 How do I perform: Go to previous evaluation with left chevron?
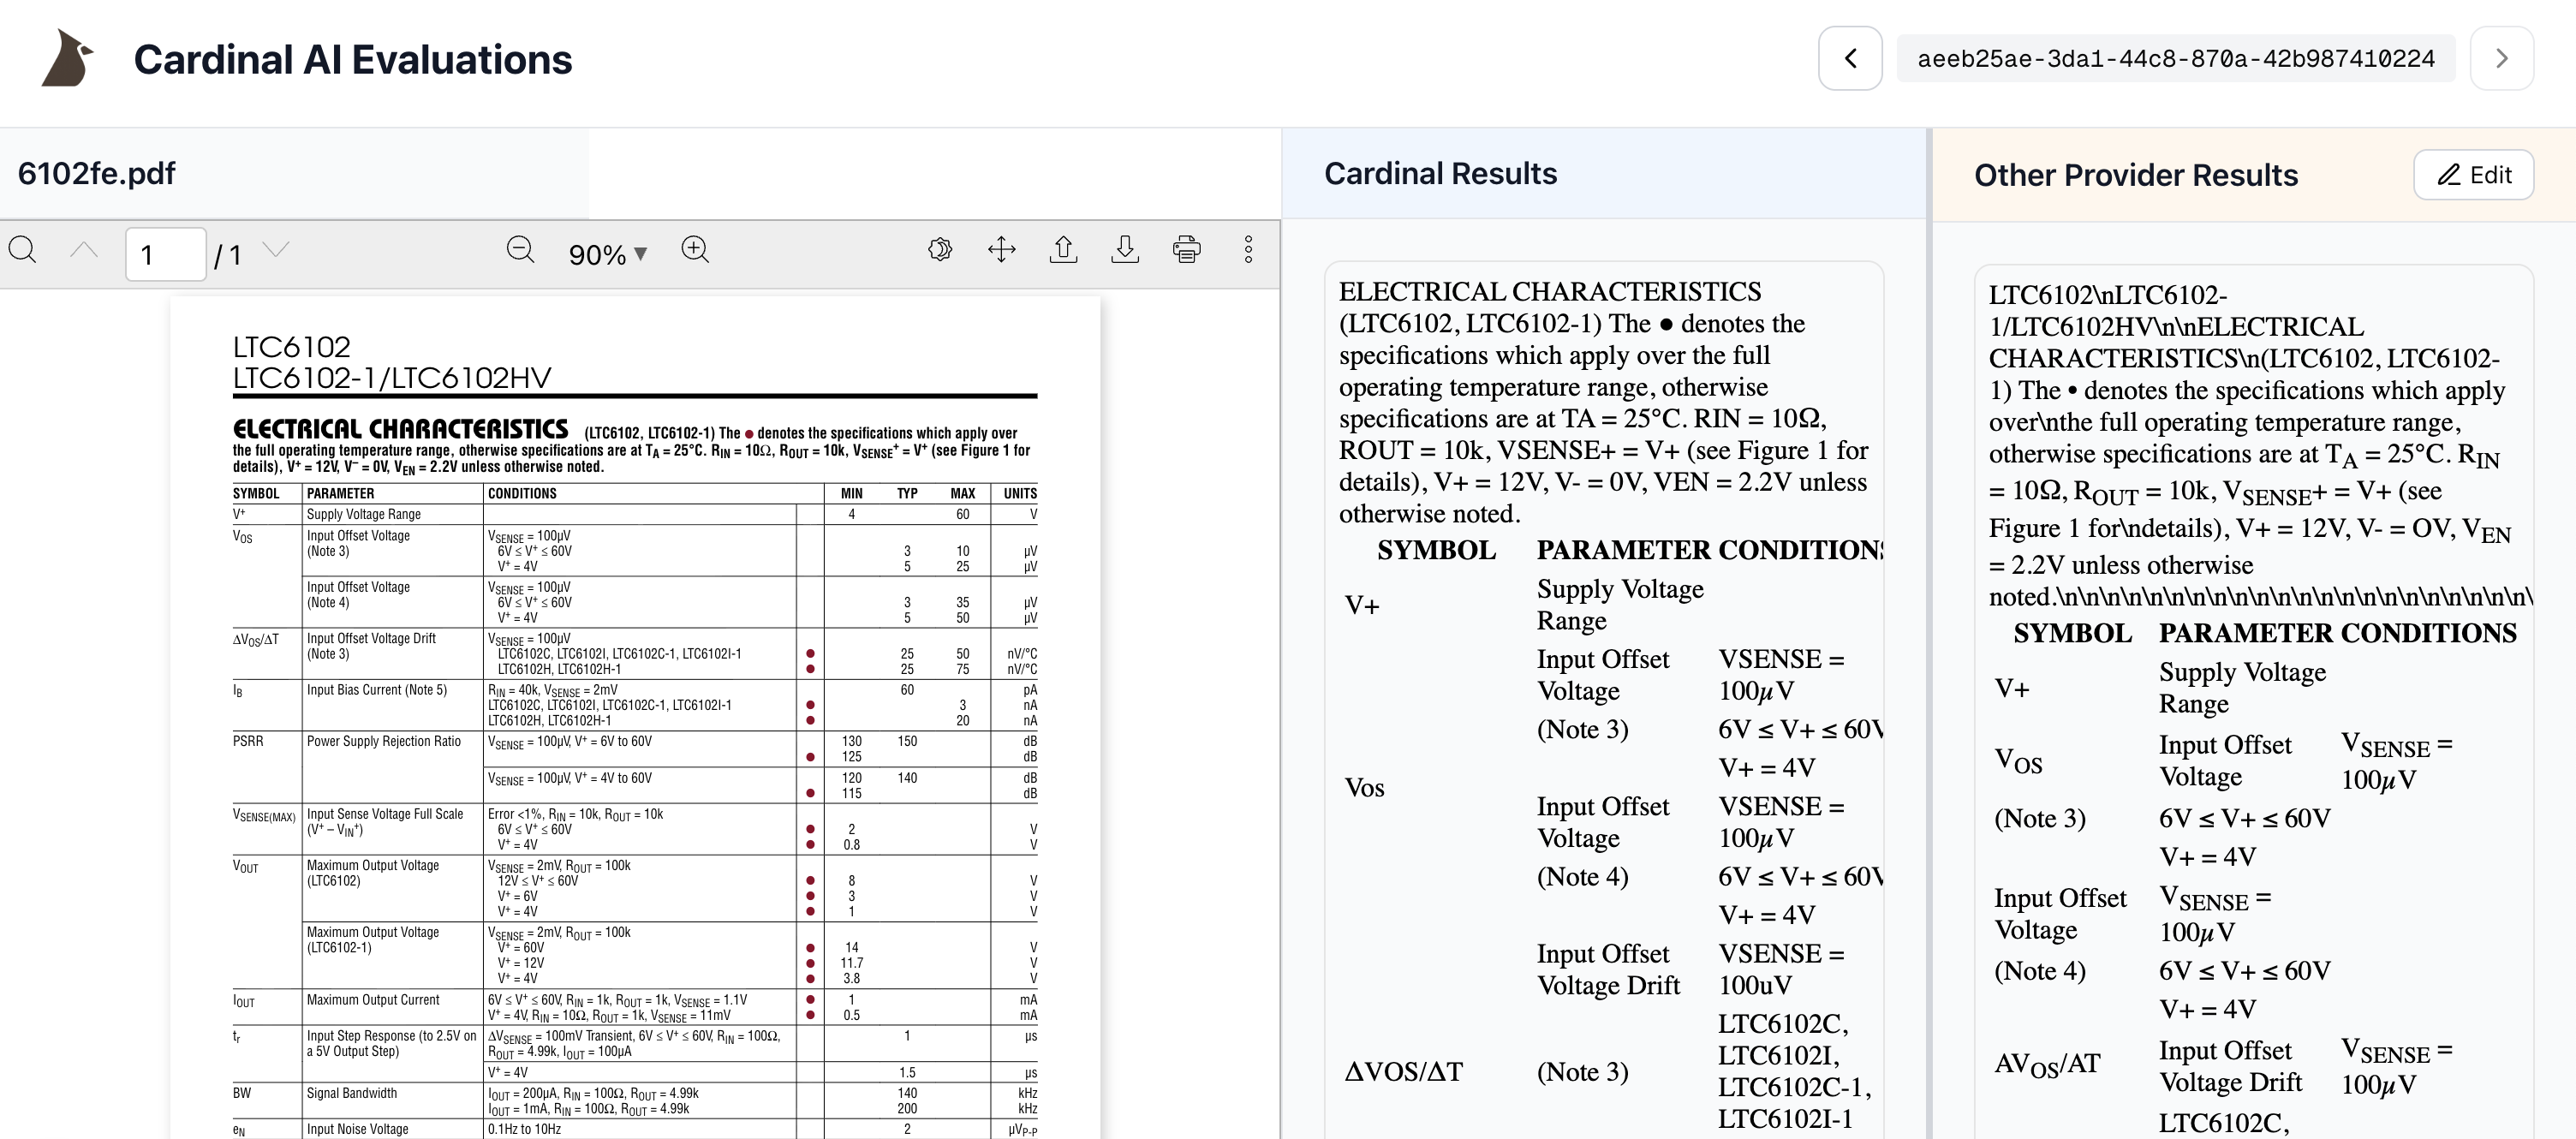click(1850, 59)
